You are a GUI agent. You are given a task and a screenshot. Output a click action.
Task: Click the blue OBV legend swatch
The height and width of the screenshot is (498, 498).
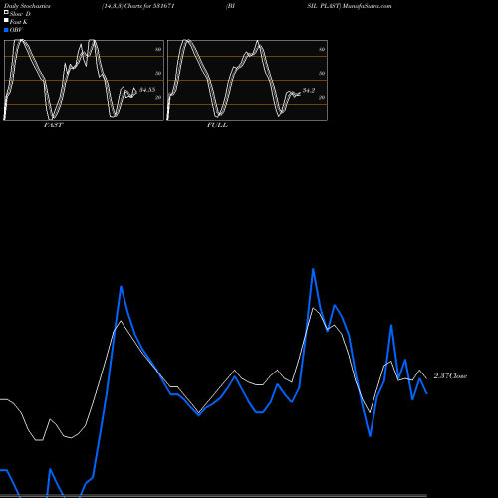pyautogui.click(x=6, y=30)
